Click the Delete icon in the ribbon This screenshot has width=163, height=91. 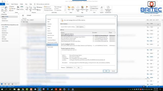pyautogui.click(x=18, y=8)
